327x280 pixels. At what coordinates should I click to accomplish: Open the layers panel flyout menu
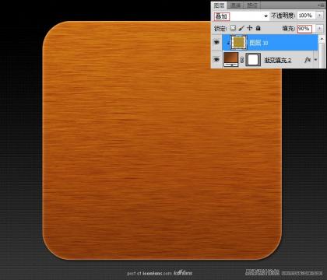coord(321,5)
